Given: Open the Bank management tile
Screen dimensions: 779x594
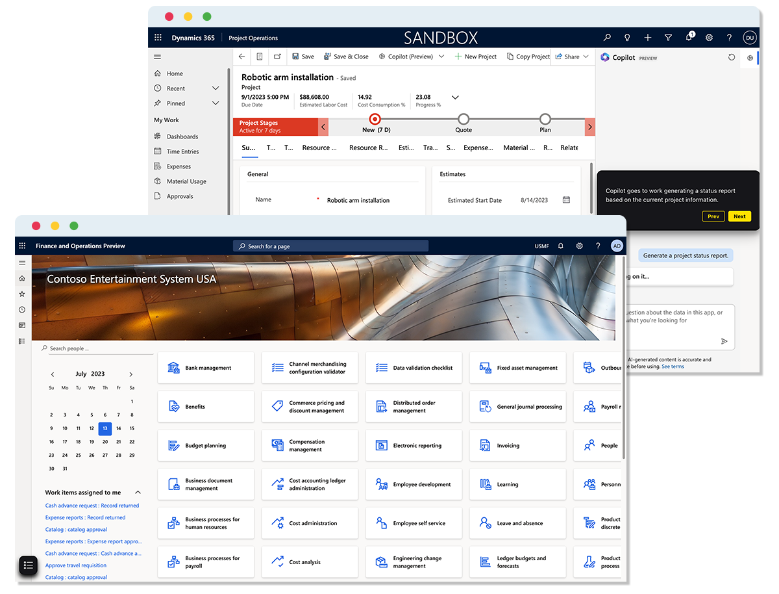Looking at the screenshot, I should (x=206, y=368).
